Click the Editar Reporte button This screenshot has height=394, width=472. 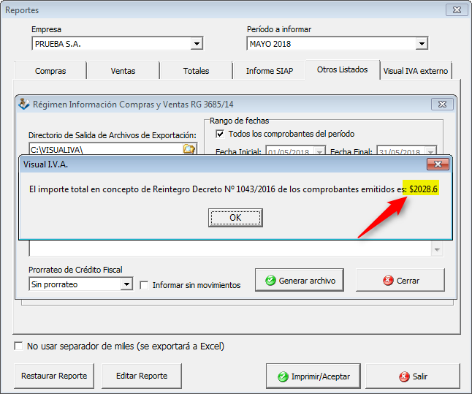(x=142, y=376)
